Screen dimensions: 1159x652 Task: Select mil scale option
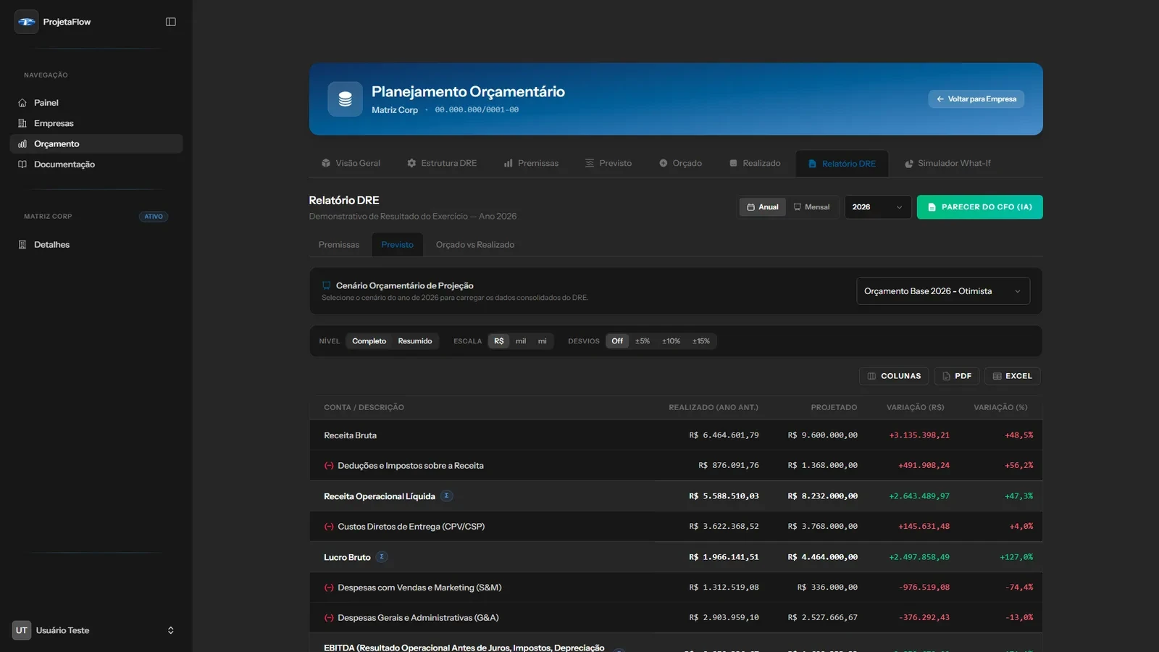click(521, 341)
